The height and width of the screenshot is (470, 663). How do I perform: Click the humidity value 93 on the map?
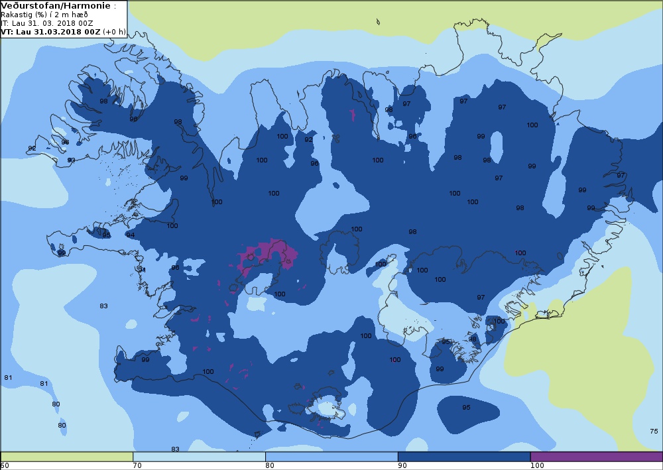pyautogui.click(x=71, y=160)
